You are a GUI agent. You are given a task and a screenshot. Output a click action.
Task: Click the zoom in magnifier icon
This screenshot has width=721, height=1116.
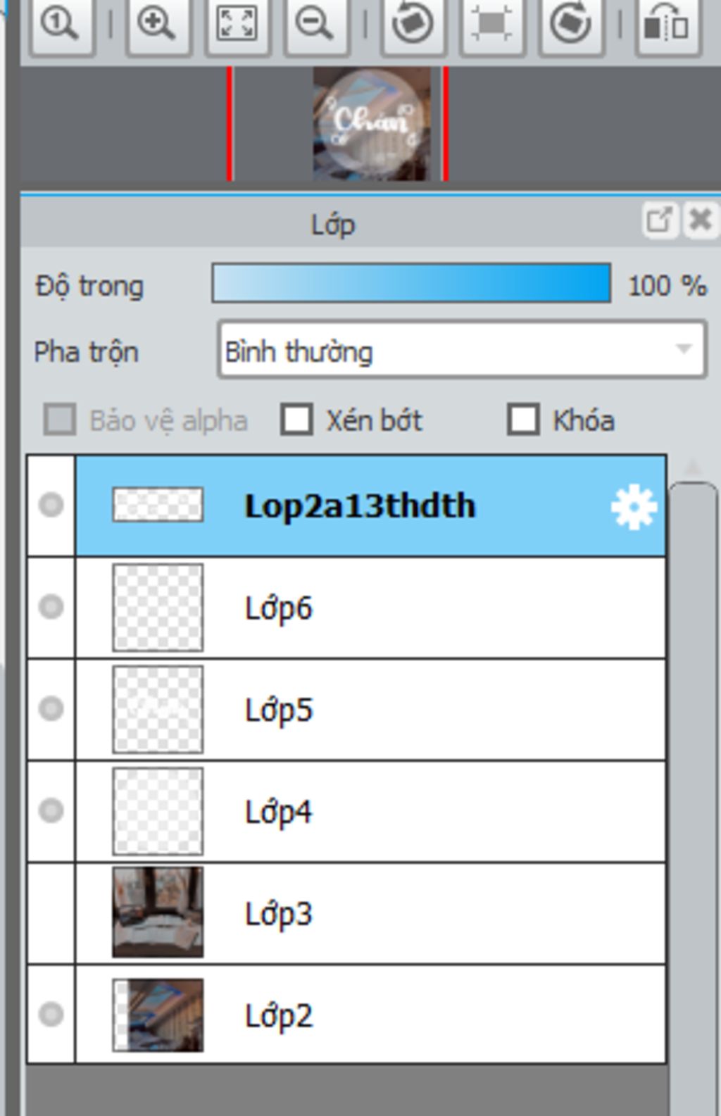pos(157,23)
